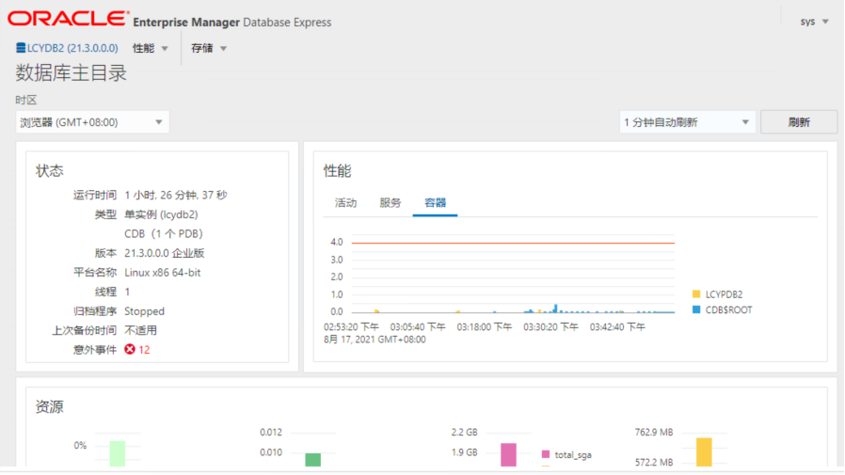Viewport: 845px width, 475px height.
Task: Open the 性能 menu
Action: click(x=151, y=49)
